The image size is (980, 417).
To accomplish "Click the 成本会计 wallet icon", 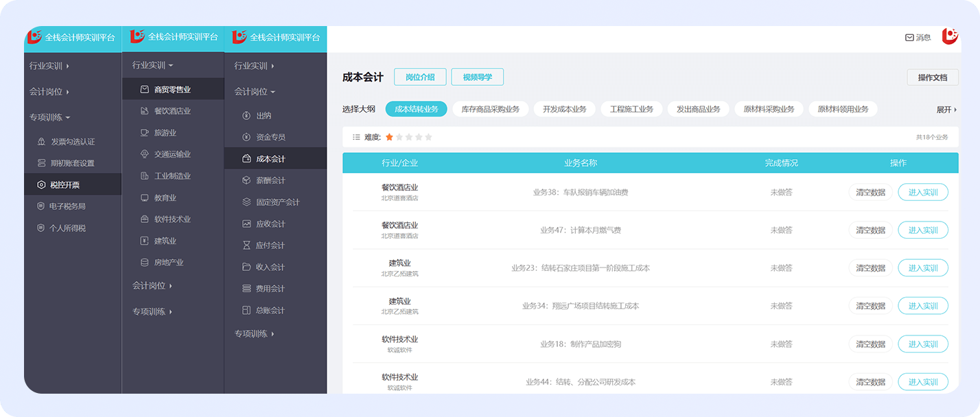I will pos(246,159).
